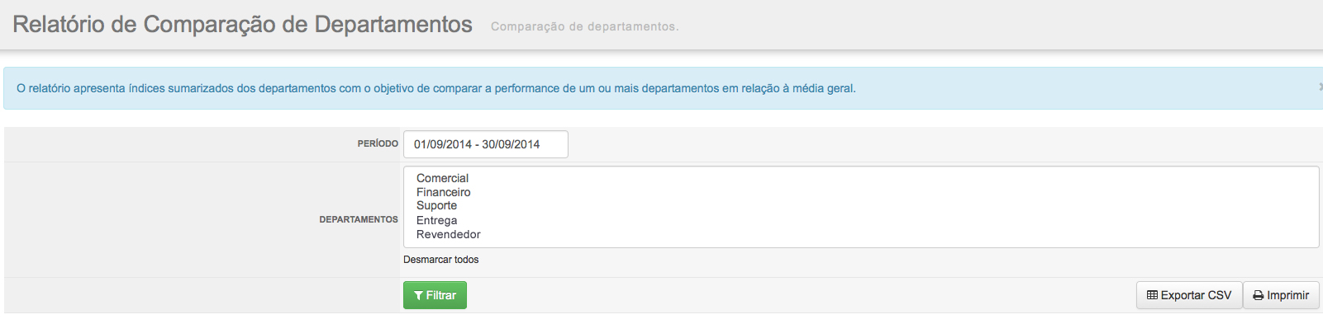
Task: Click the Desmarcar todos link
Action: coord(440,260)
